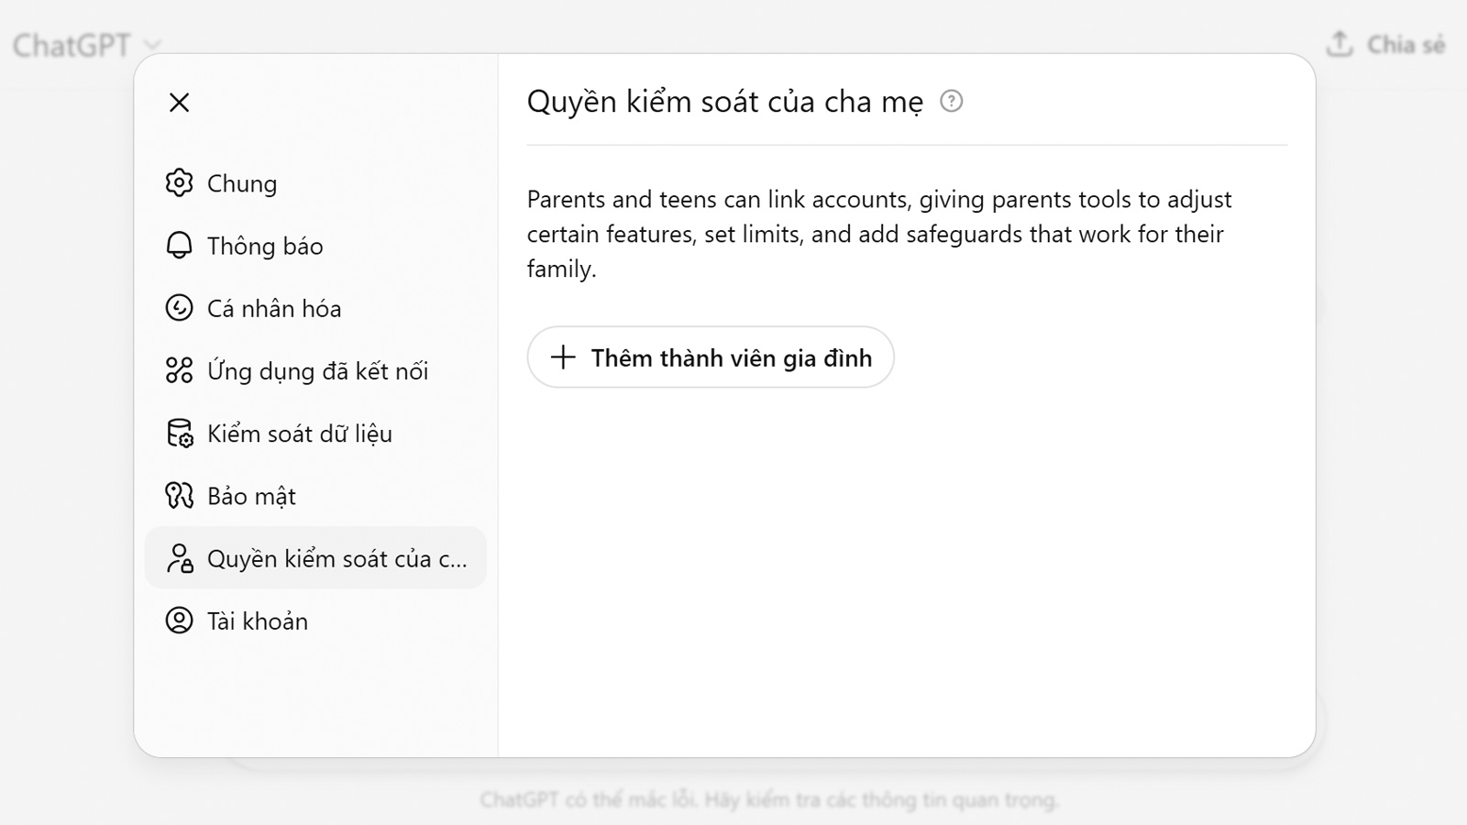Screen dimensions: 1467x825
Task: Open the Chung settings tab
Action: pyautogui.click(x=242, y=183)
